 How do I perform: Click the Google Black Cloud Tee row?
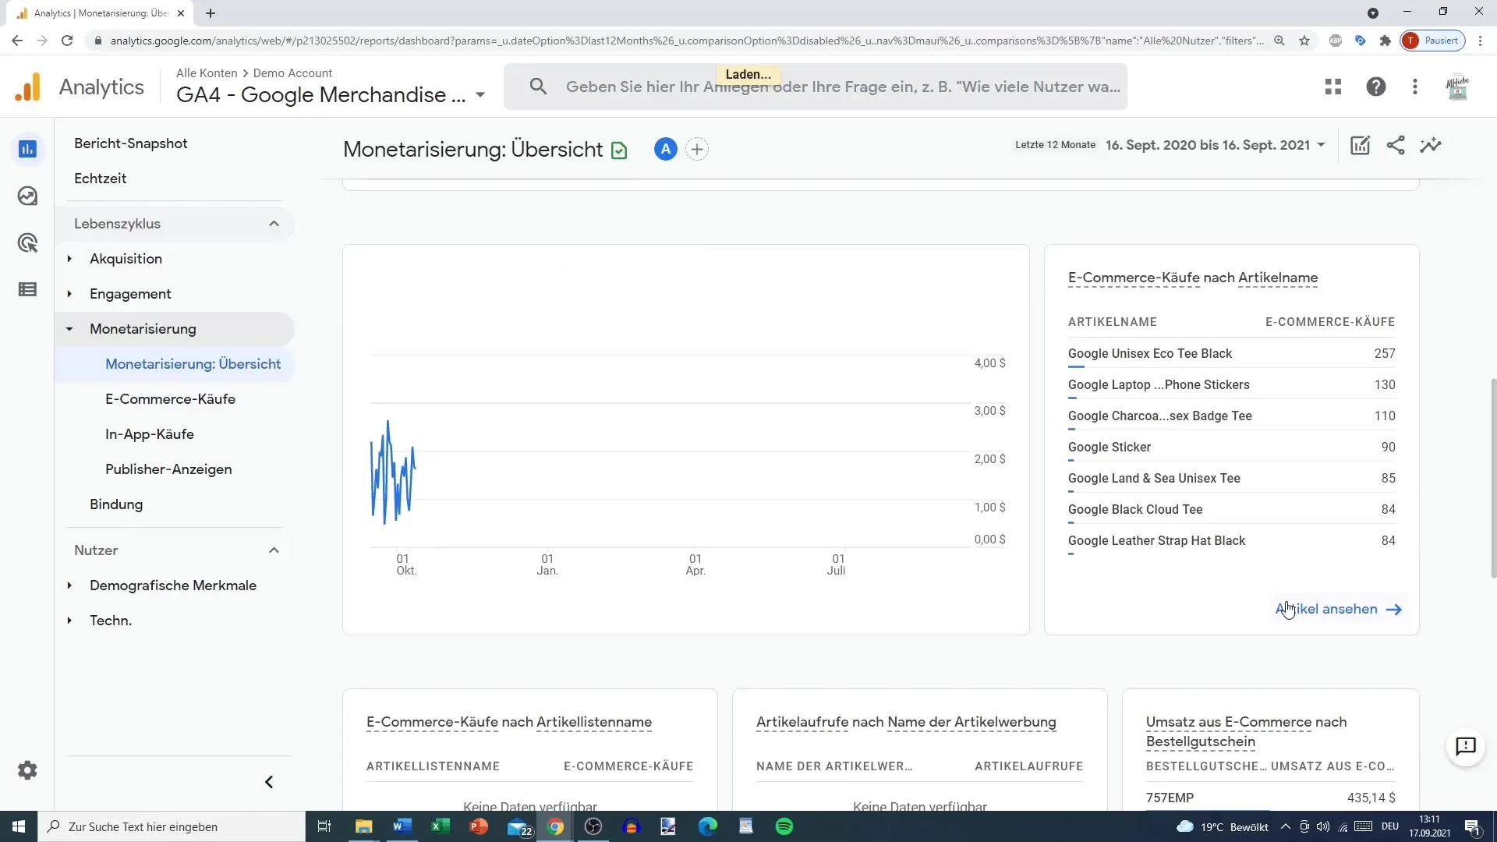click(x=1232, y=509)
